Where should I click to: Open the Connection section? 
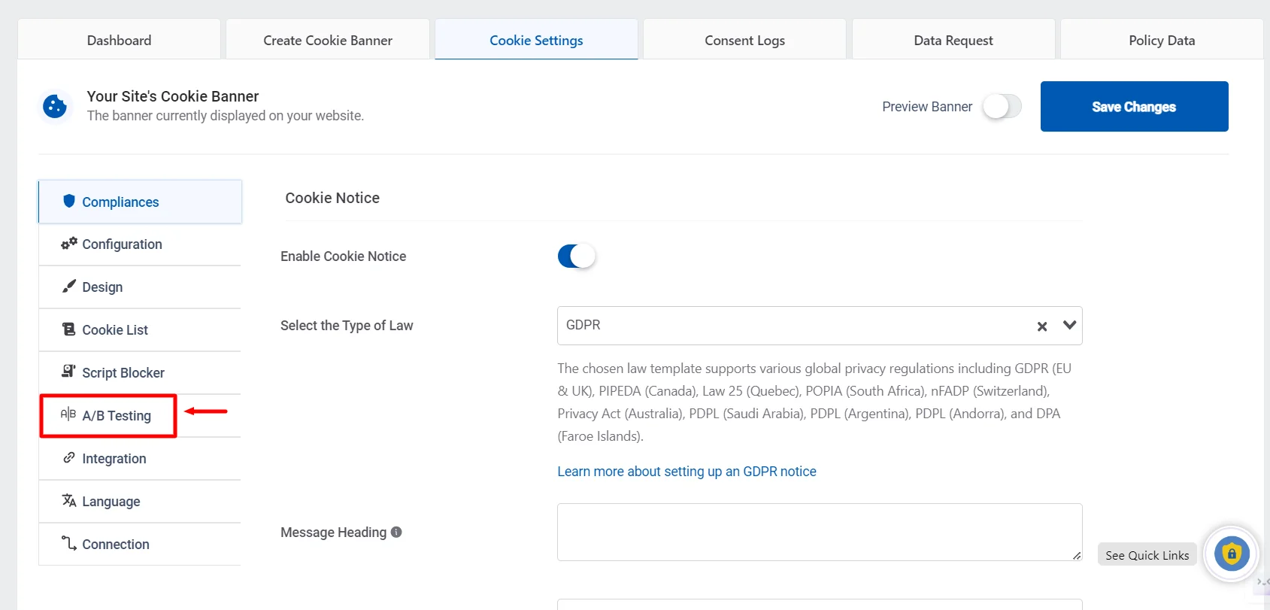[x=140, y=545]
